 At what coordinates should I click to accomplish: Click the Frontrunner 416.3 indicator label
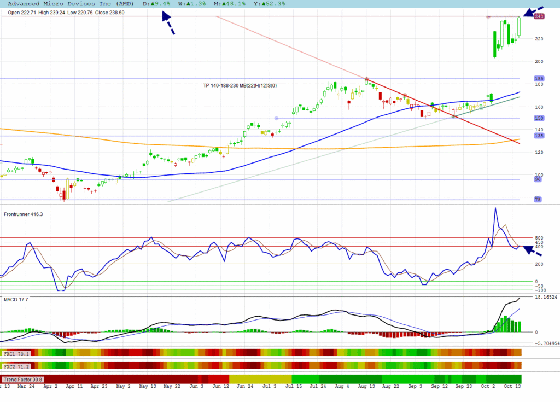tap(24, 214)
